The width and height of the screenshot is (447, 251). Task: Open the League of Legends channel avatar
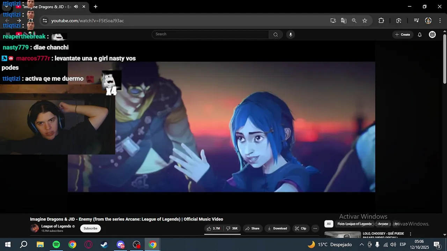click(x=35, y=228)
